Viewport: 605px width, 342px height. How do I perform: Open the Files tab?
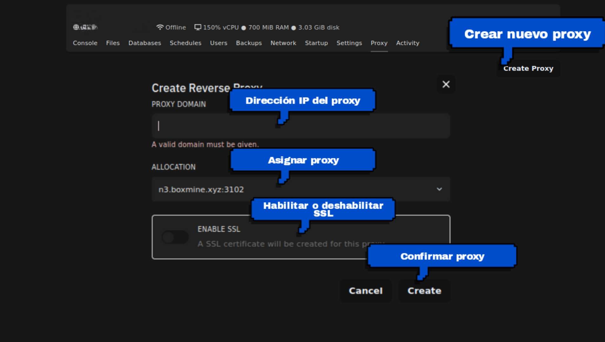click(x=113, y=43)
